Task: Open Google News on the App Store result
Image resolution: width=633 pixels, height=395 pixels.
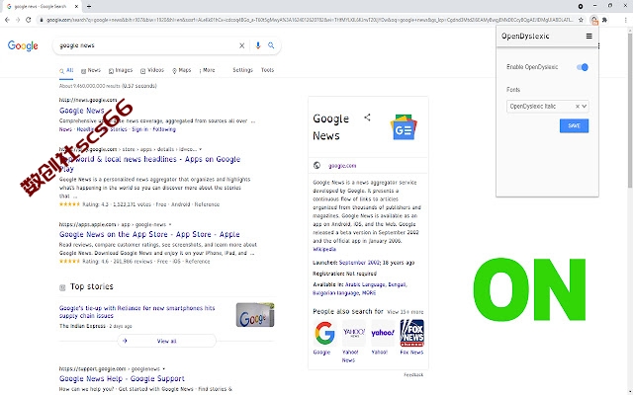Action: pyautogui.click(x=149, y=235)
